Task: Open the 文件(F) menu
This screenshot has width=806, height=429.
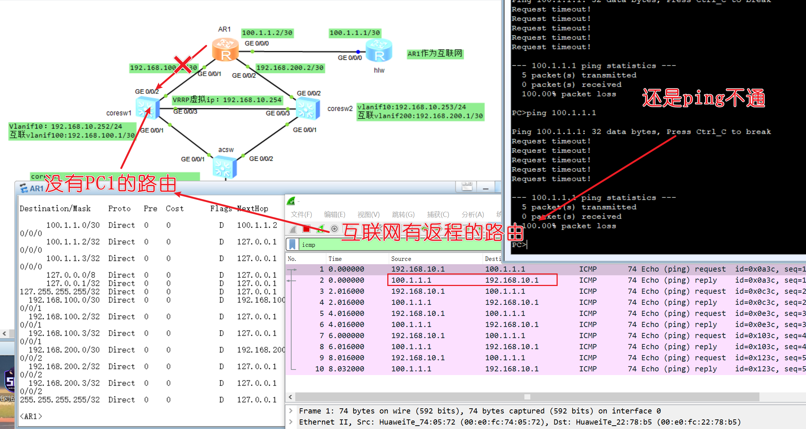Action: pos(301,215)
